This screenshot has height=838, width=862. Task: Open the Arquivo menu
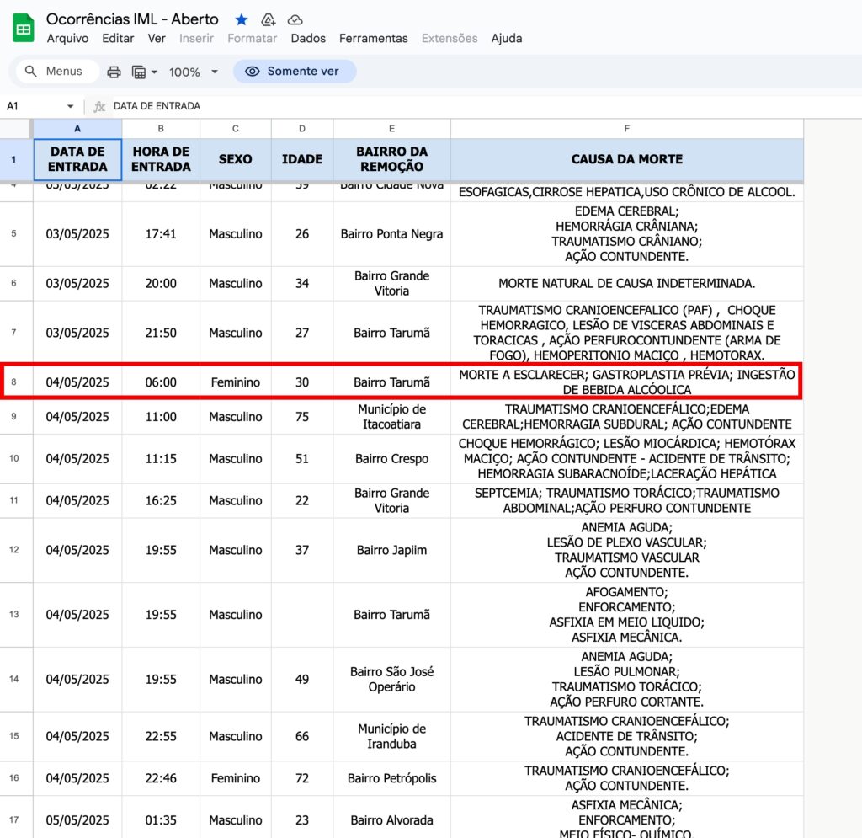67,38
